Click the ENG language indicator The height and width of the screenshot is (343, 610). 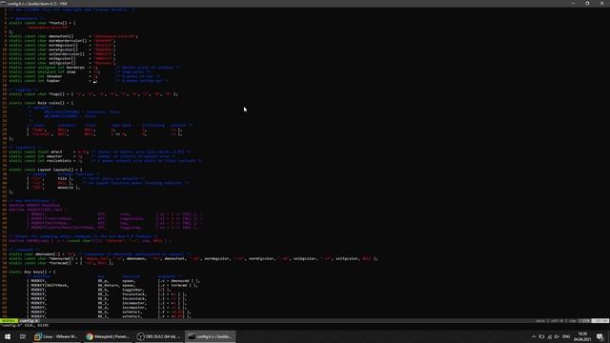tap(566, 336)
